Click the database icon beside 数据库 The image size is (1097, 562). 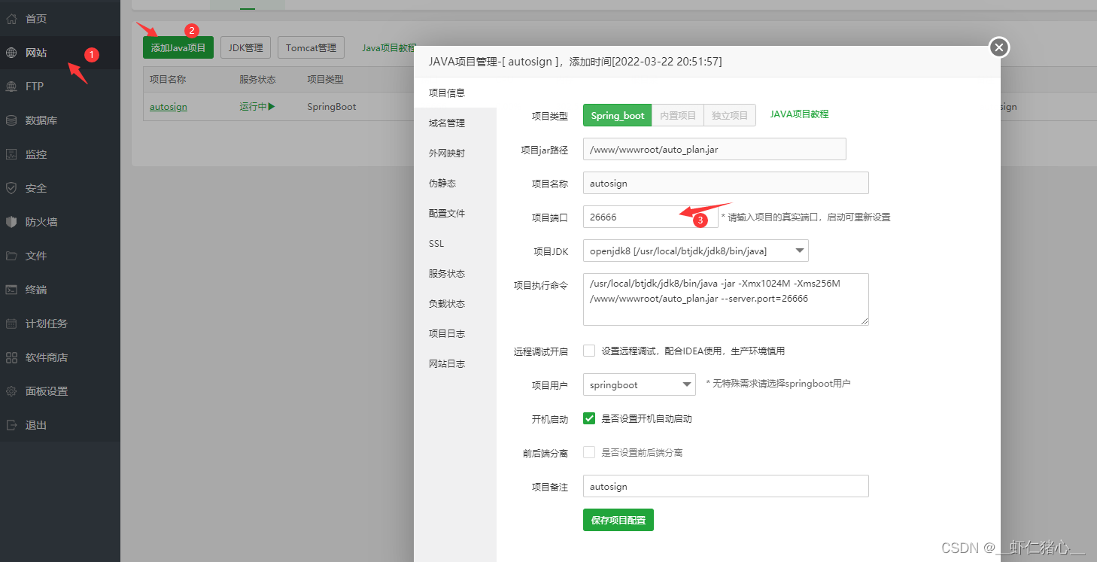click(x=11, y=120)
